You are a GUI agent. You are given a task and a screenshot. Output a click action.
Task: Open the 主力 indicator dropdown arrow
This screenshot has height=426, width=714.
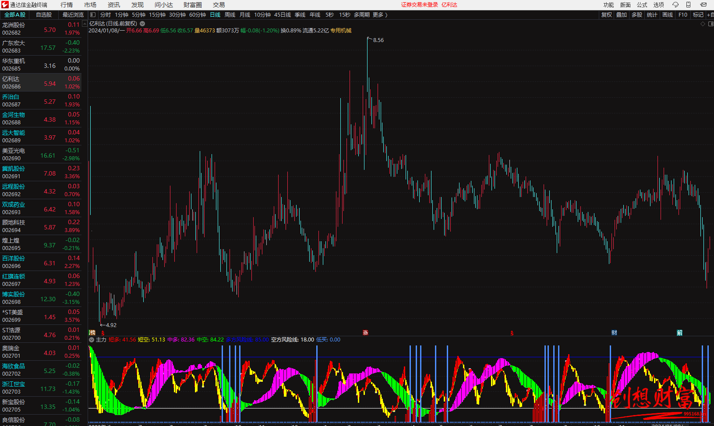pos(92,340)
